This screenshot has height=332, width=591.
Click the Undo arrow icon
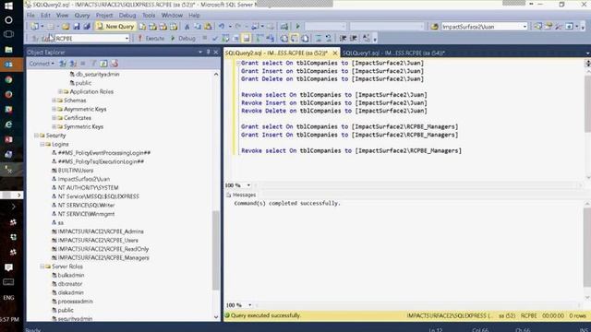[222, 27]
